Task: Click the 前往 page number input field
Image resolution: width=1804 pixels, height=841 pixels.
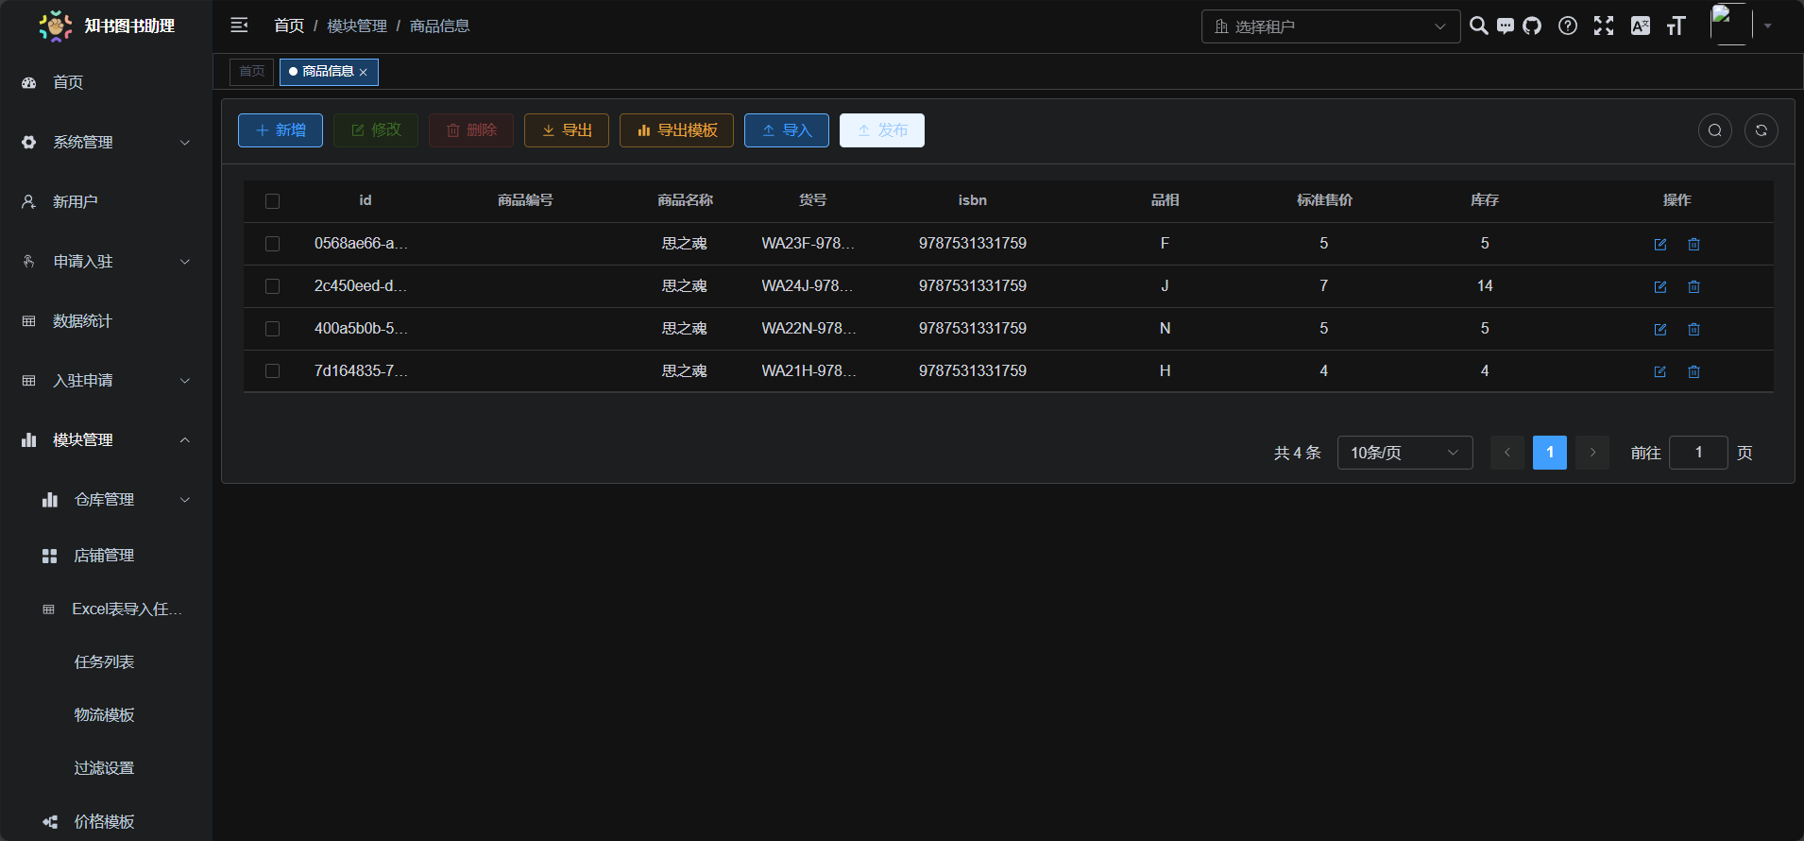Action: tap(1698, 453)
